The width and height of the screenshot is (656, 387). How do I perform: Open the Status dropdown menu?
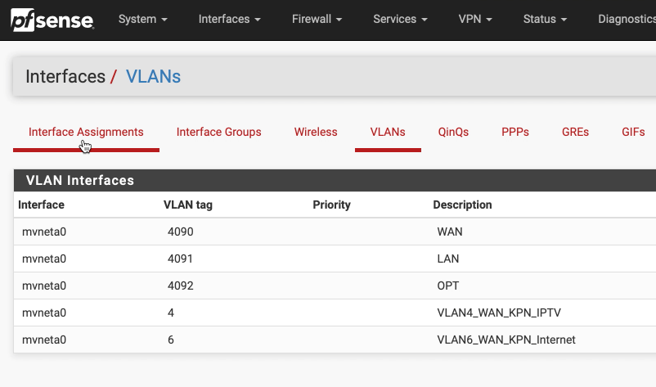pyautogui.click(x=545, y=20)
